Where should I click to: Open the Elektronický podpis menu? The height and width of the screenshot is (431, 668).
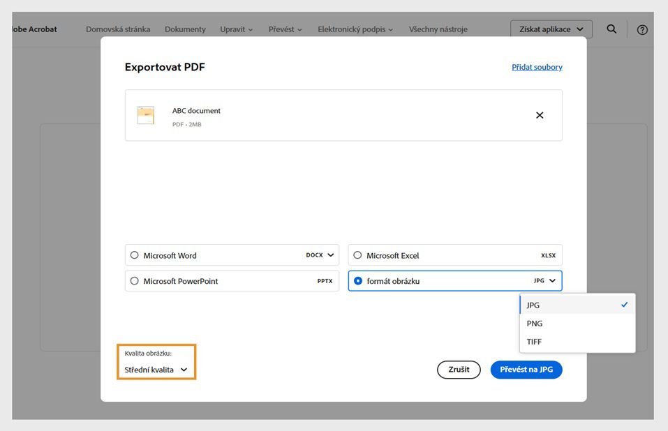coord(355,29)
